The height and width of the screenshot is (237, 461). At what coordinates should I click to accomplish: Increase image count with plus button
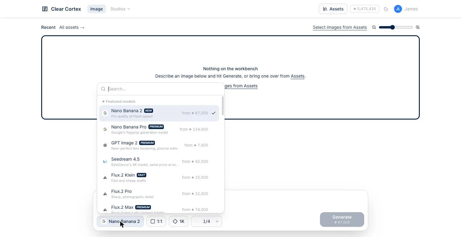217,221
